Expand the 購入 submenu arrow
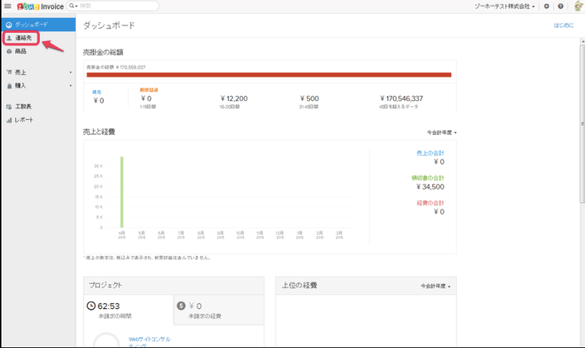The height and width of the screenshot is (348, 585). [x=71, y=86]
